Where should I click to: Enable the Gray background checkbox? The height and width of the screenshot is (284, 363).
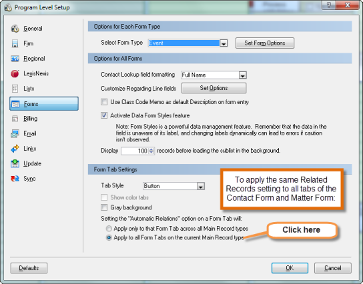point(104,207)
